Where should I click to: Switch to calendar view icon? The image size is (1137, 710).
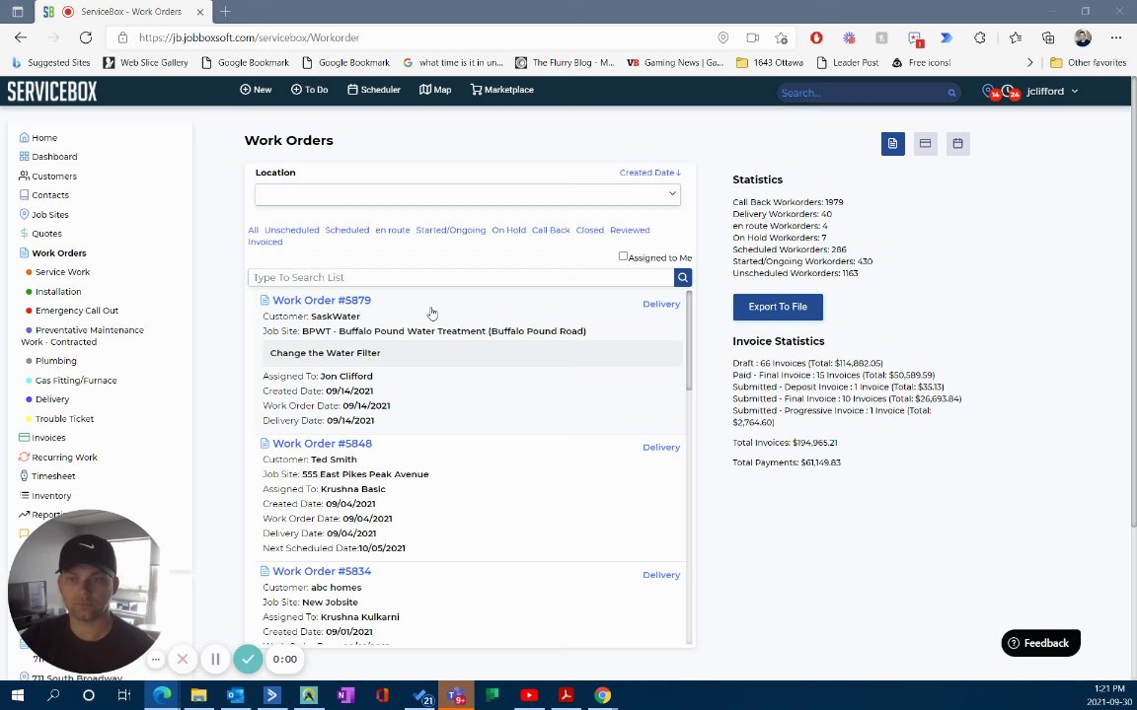(x=958, y=143)
